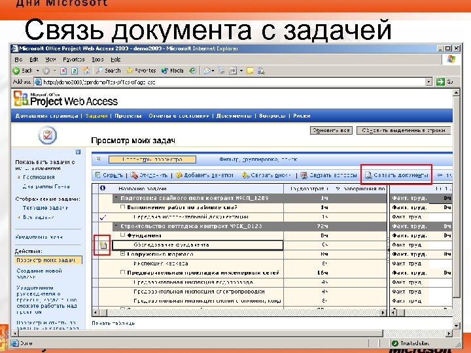Click the yellow Discuss note icon
471x353 pixels.
pos(250,71)
